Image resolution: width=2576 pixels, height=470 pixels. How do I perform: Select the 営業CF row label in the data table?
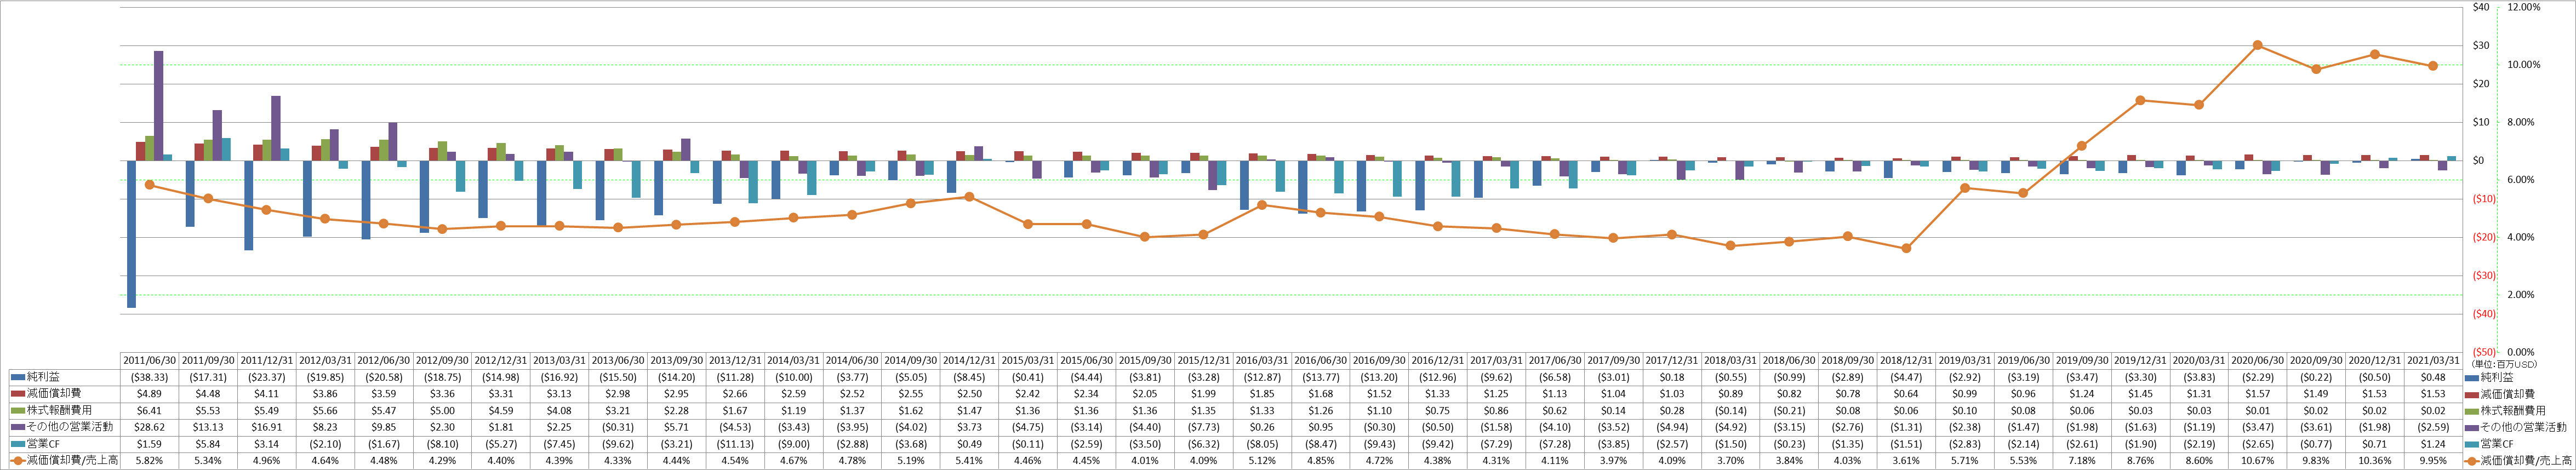[42, 444]
